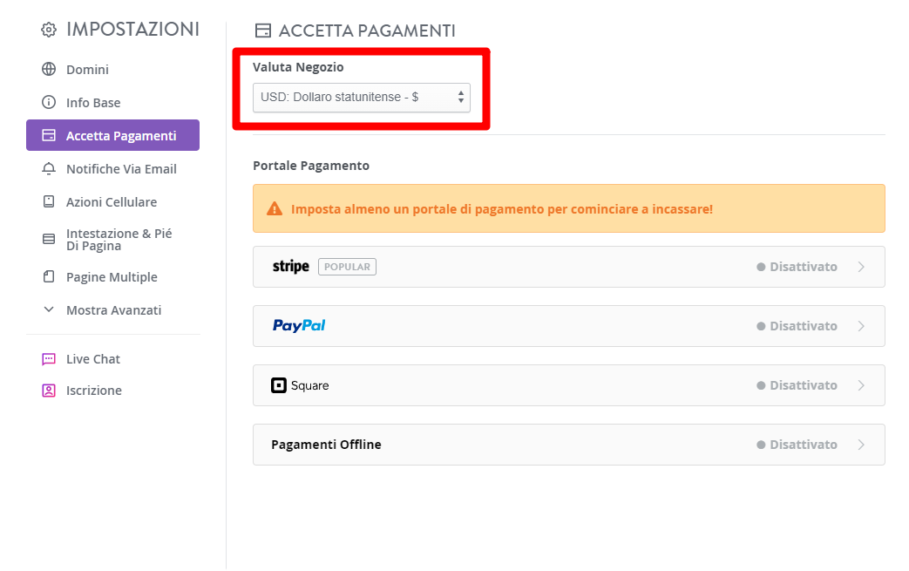Screen dimensions: 909x571
Task: Click the Square logo icon
Action: (279, 385)
